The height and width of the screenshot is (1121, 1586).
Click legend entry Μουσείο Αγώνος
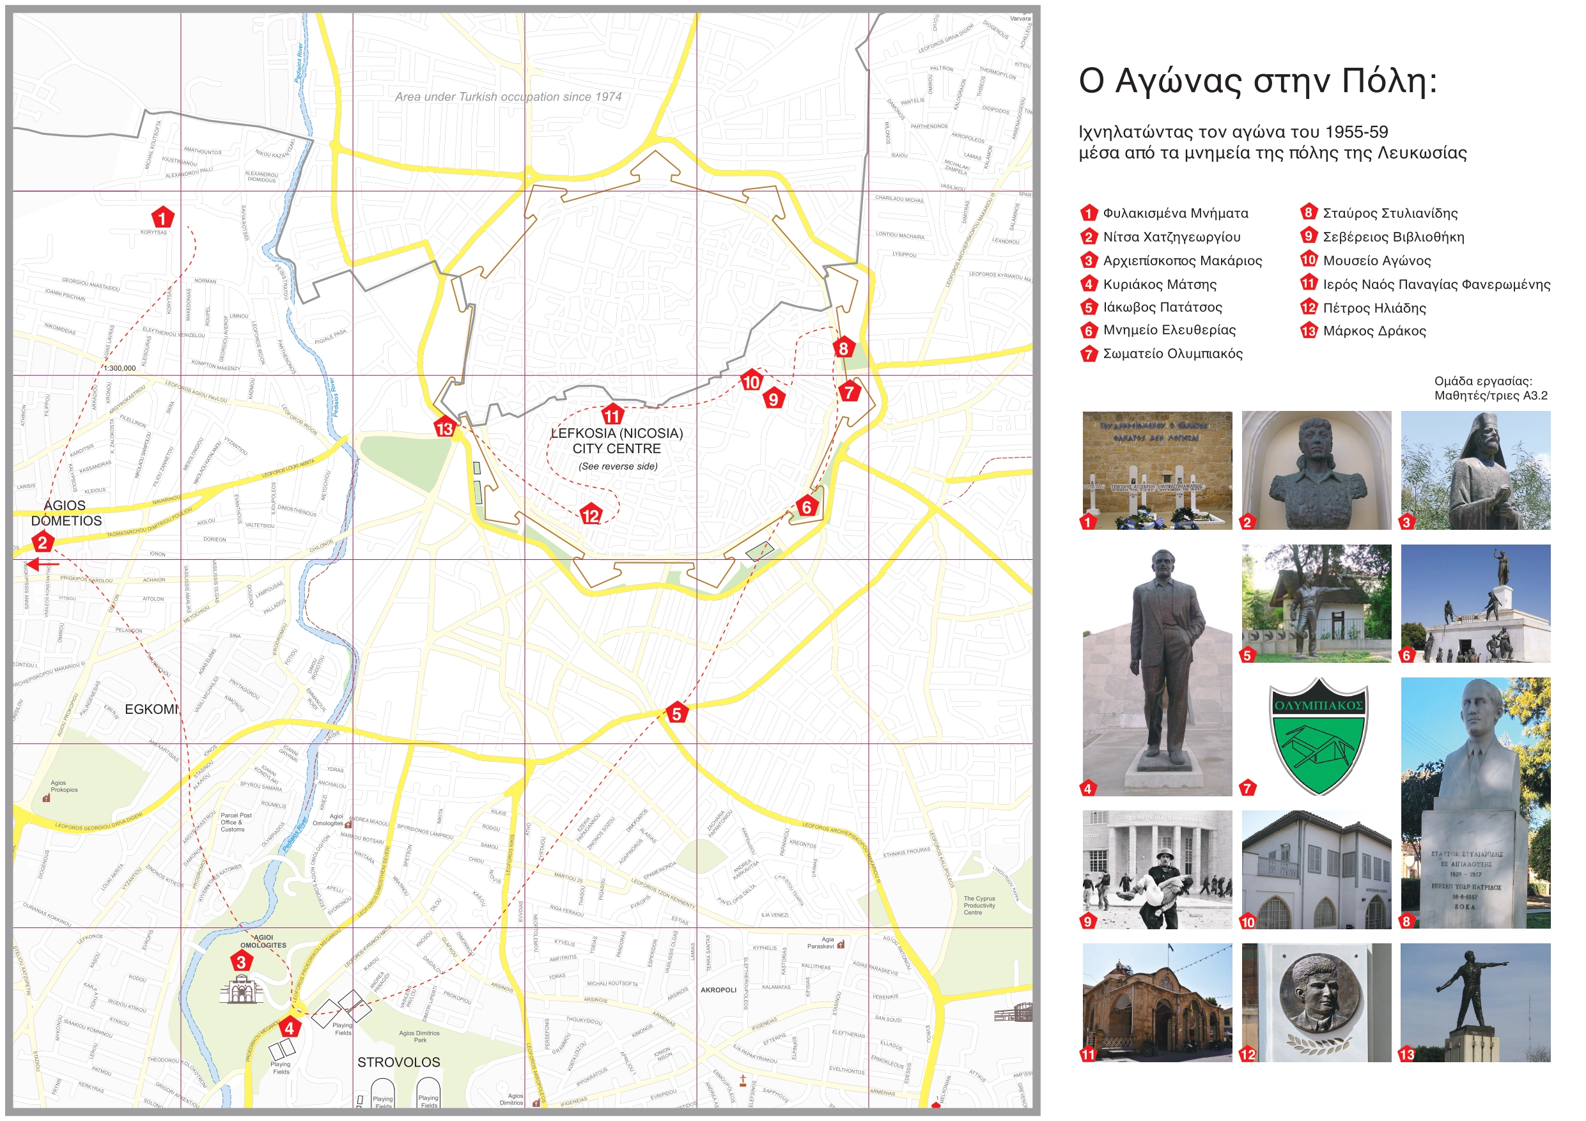[x=1376, y=261]
